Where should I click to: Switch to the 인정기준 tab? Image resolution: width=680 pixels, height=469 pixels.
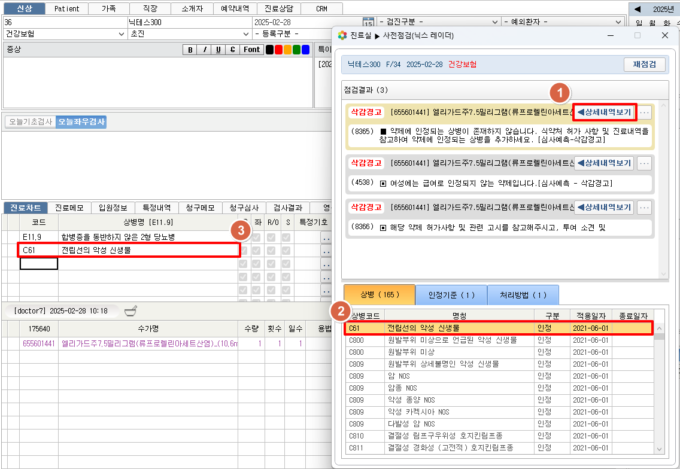[x=451, y=295]
